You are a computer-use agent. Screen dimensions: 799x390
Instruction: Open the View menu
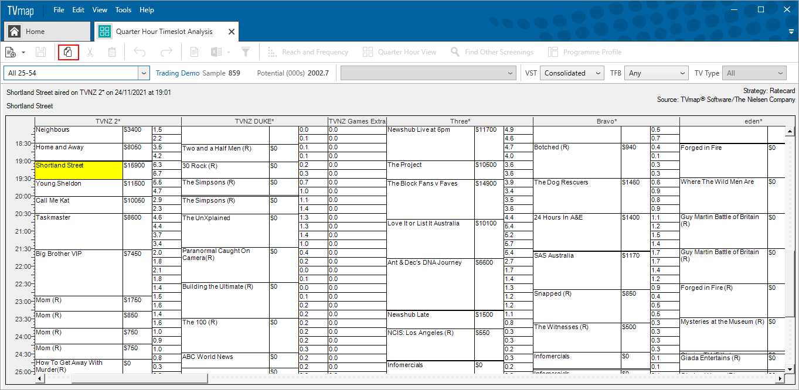[x=100, y=10]
